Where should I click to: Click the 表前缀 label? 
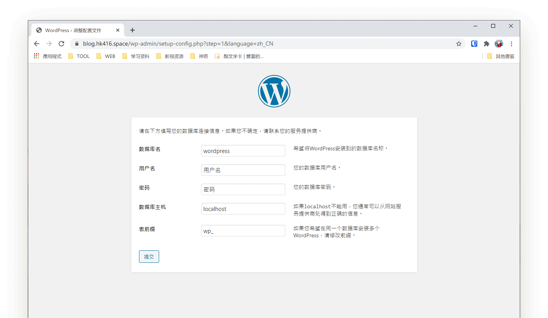(x=147, y=229)
